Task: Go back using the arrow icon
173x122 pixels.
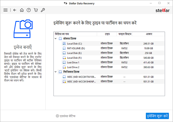Action: (15, 10)
